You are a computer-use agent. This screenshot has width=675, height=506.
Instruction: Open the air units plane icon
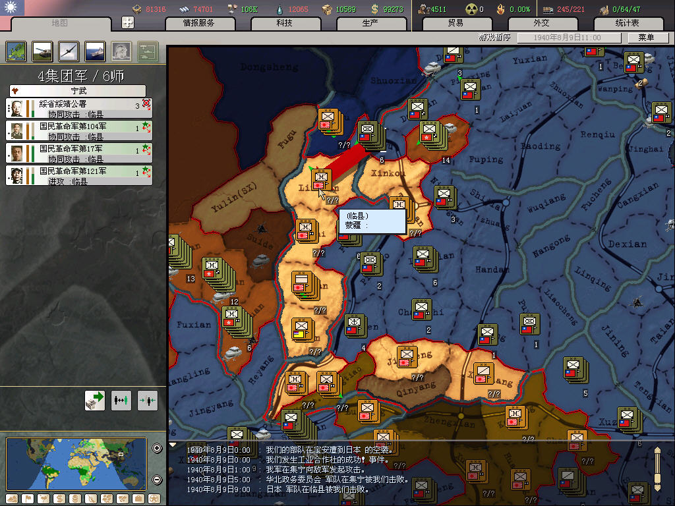tap(69, 51)
